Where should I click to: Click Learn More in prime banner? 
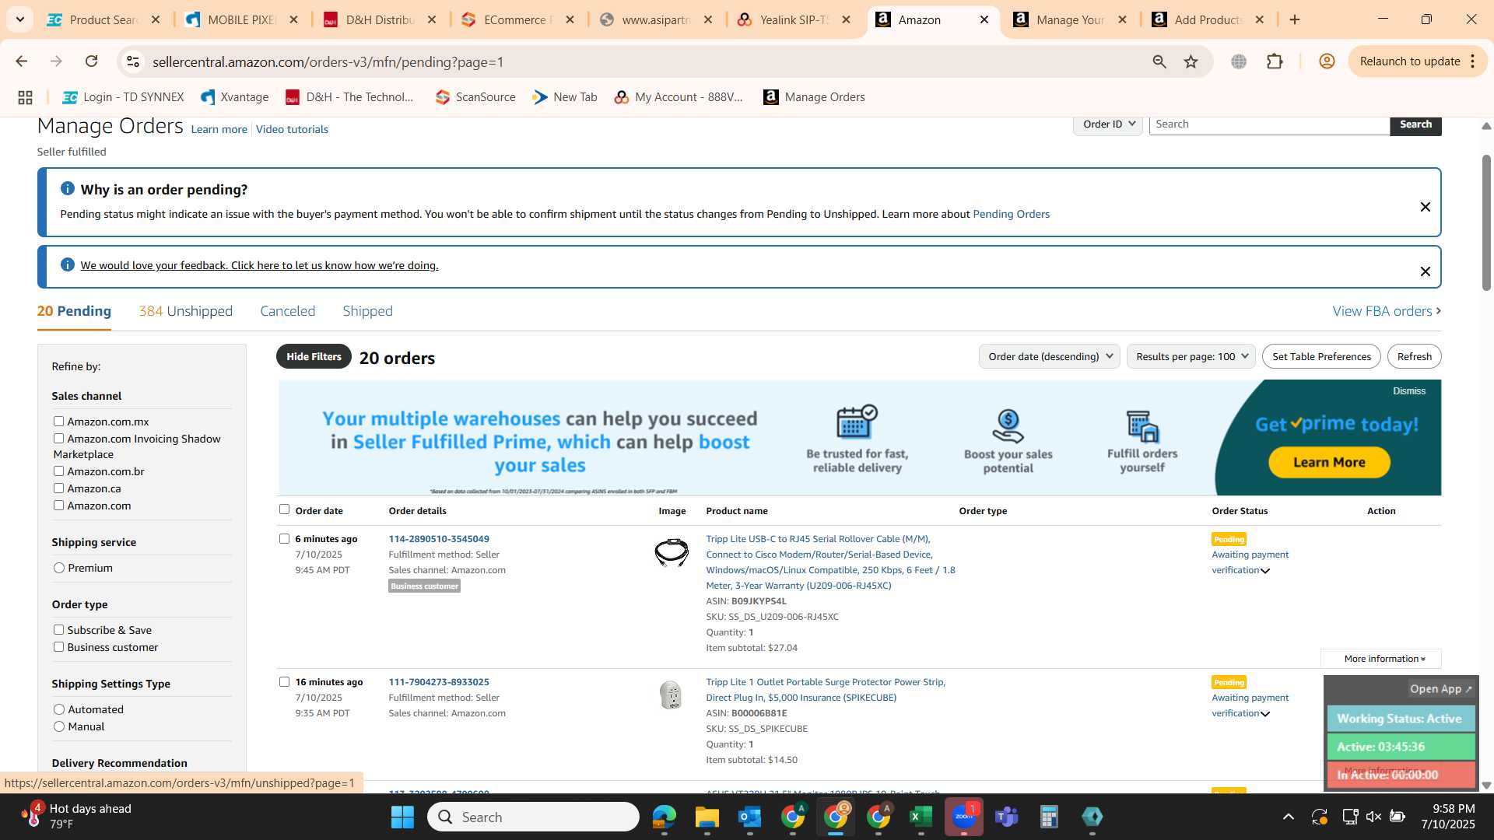pos(1329,462)
